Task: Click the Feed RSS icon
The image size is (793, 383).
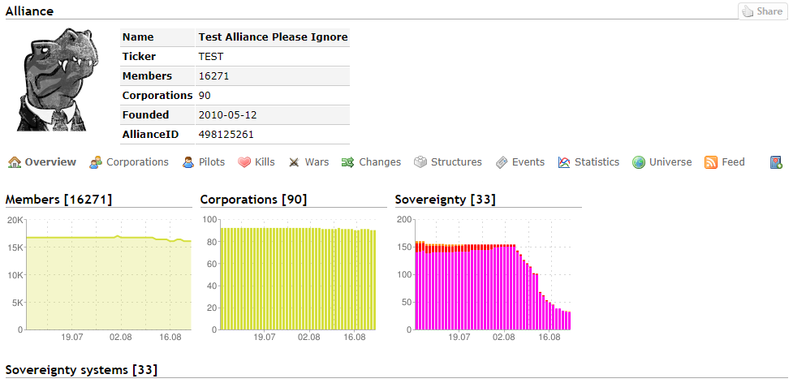Action: 711,162
